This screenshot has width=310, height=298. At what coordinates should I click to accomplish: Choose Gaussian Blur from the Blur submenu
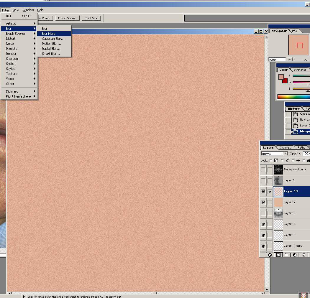tap(53, 39)
